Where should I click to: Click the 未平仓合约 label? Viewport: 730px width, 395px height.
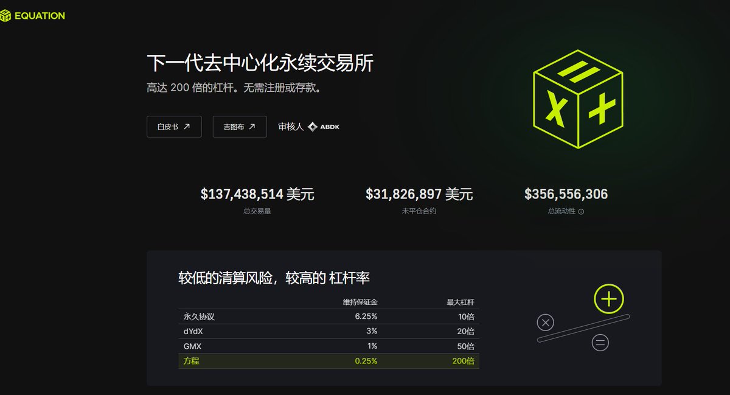[419, 211]
